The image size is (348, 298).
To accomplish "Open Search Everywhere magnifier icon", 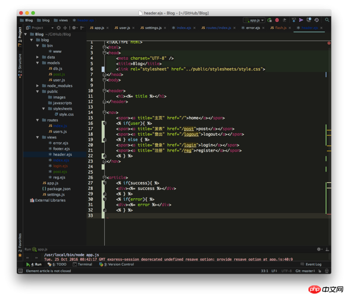I will (327, 20).
